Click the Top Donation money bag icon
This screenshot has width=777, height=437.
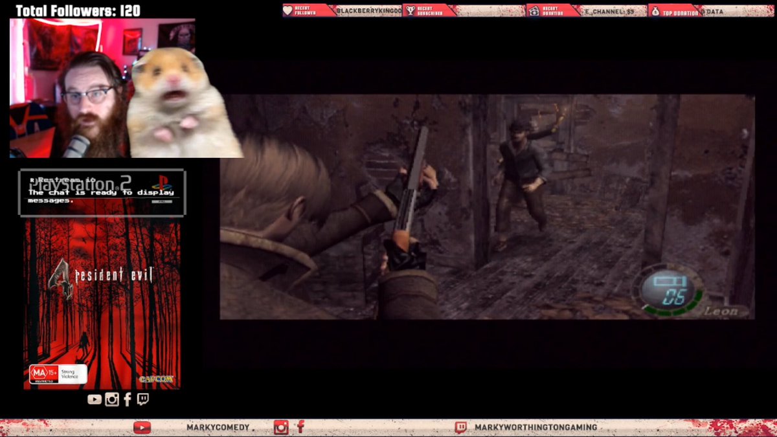tap(655, 10)
